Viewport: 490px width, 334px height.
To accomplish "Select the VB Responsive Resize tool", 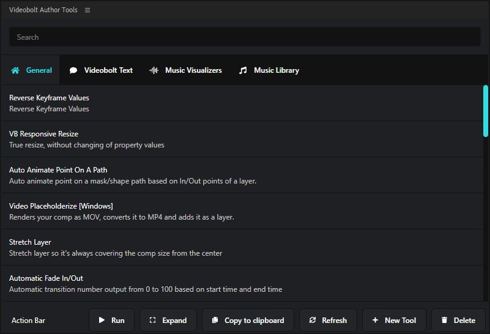I will pos(242,139).
